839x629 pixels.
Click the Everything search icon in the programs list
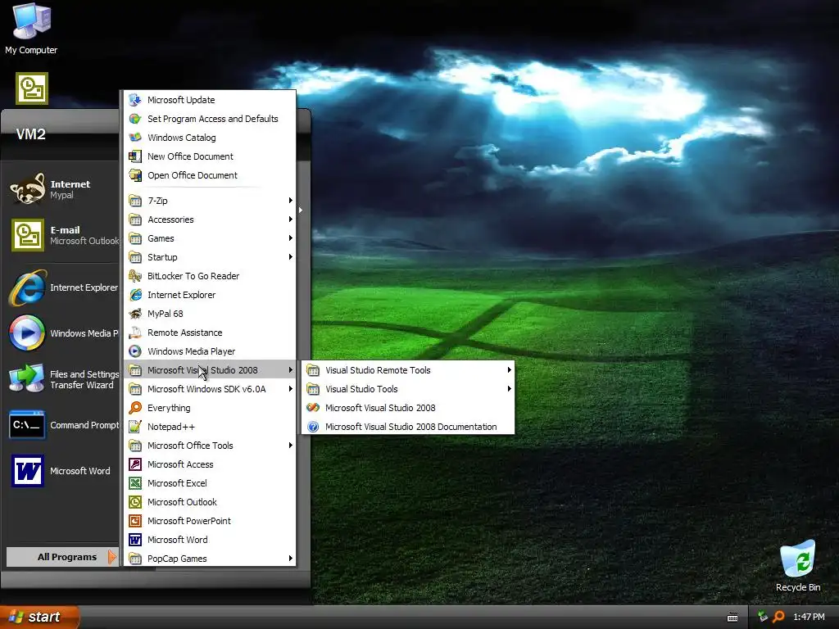coord(135,408)
